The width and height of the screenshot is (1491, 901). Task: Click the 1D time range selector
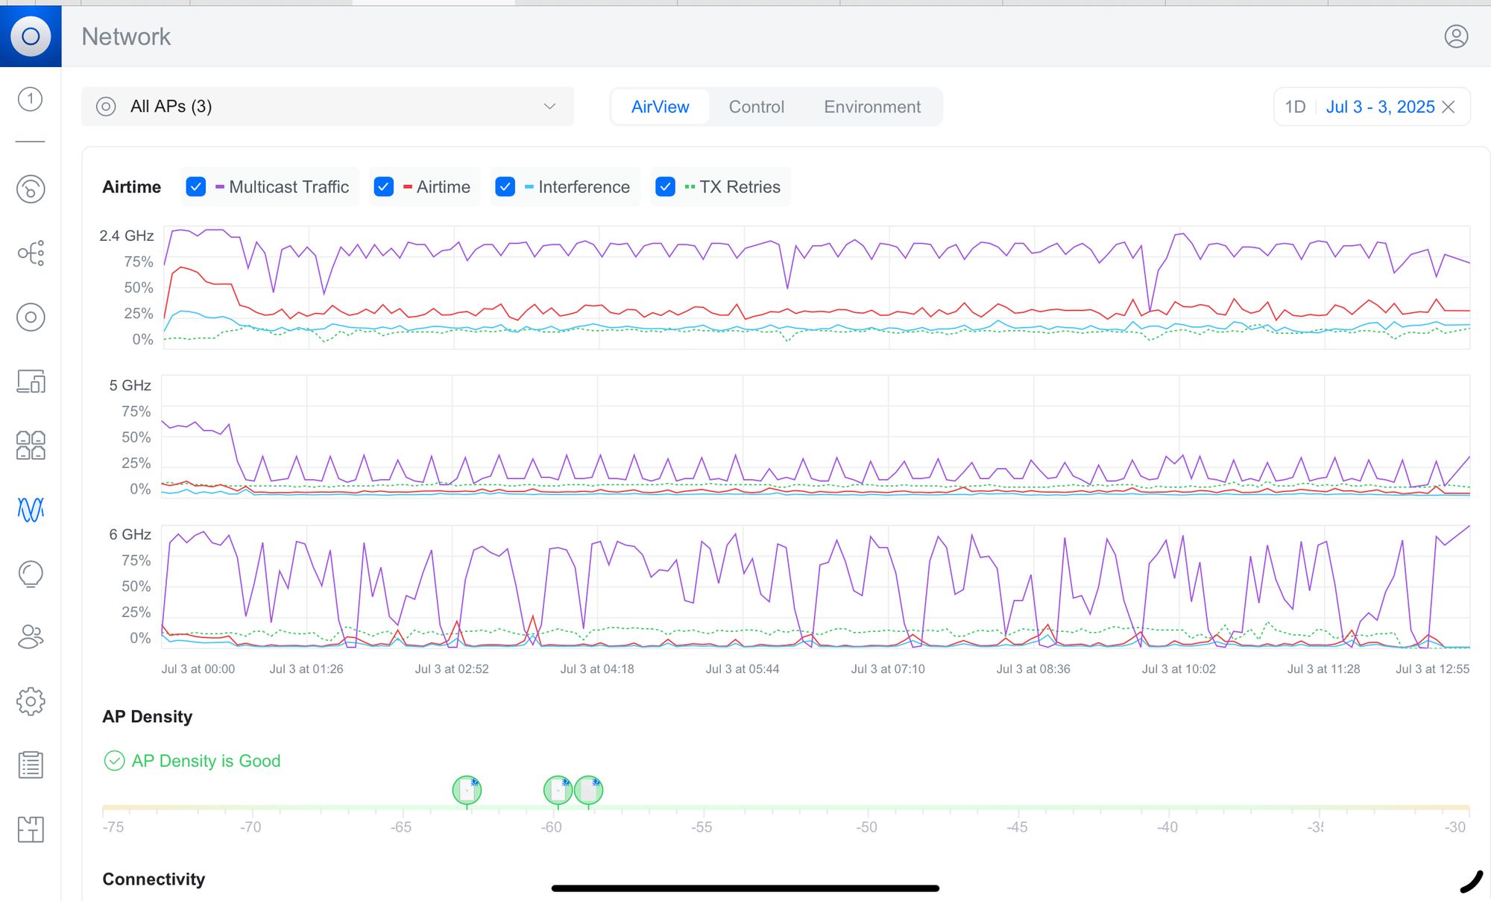pyautogui.click(x=1295, y=107)
